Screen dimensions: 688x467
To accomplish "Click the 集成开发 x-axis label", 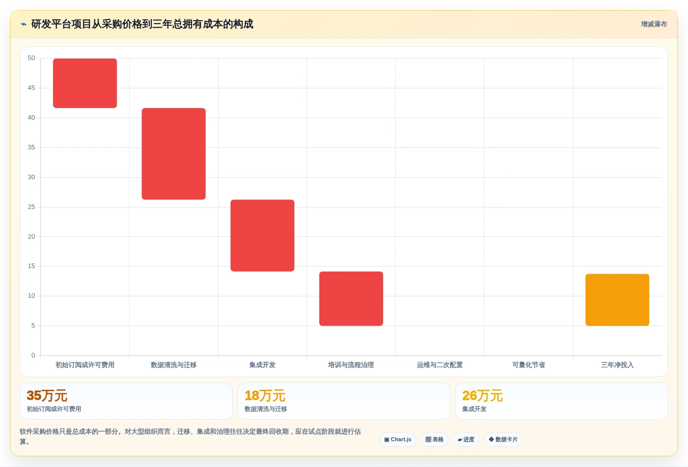I will 262,365.
